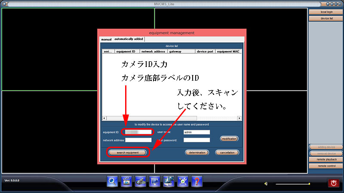Focus the network address input field
The image size is (344, 193).
138,140
